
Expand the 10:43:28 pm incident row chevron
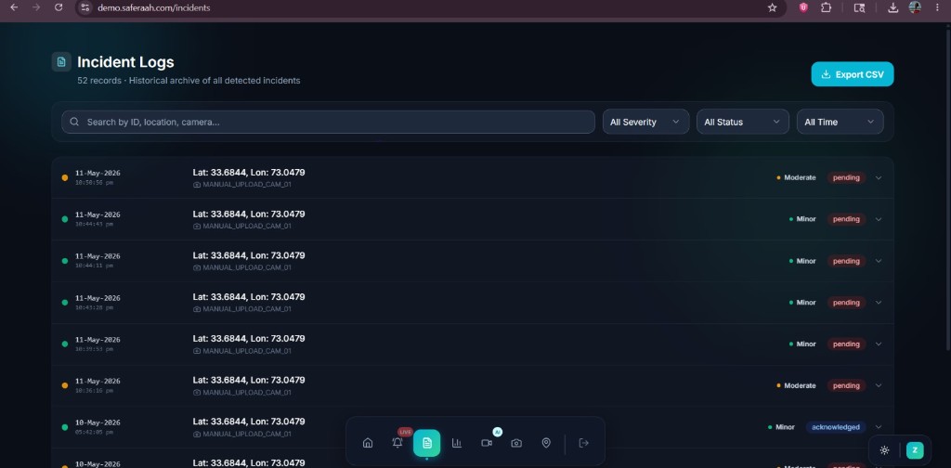[879, 303]
